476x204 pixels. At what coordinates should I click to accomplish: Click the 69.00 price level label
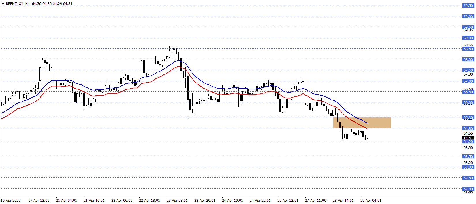click(468, 38)
